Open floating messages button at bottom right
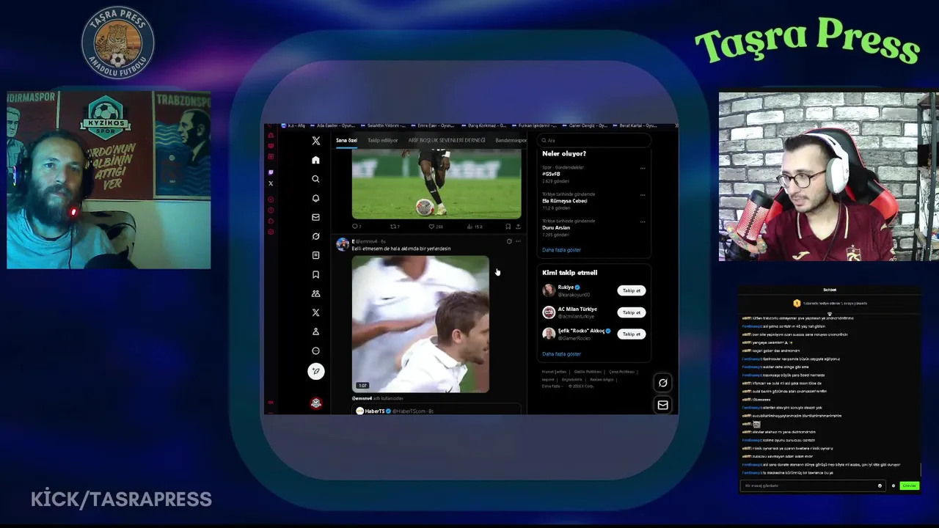This screenshot has height=528, width=939. [x=662, y=405]
